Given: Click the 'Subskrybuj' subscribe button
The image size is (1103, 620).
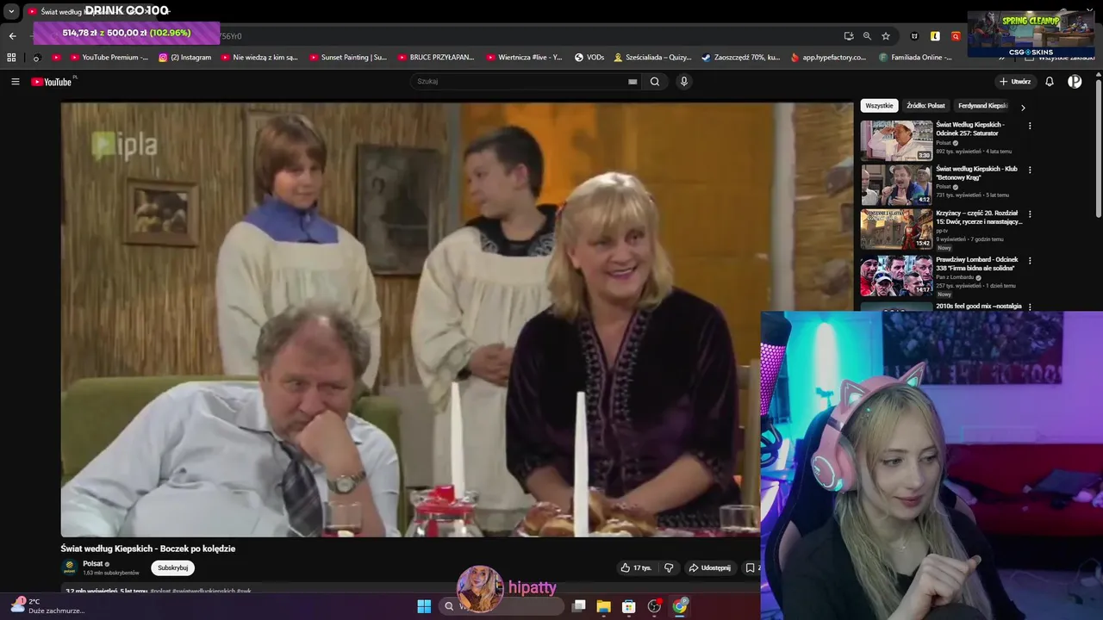Looking at the screenshot, I should 172,568.
